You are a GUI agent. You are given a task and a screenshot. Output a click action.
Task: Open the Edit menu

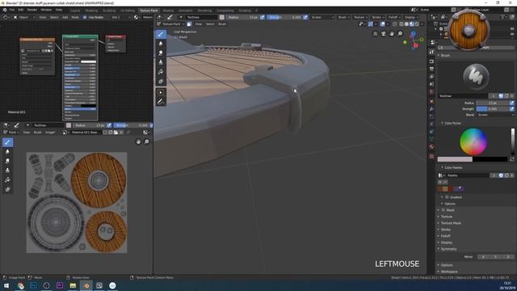21,10
